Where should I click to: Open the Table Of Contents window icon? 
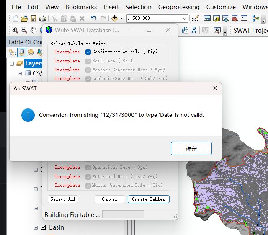point(207,18)
